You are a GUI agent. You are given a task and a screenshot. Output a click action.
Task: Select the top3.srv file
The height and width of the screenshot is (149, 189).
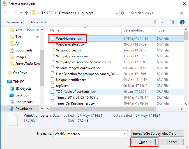[x=117, y=86]
